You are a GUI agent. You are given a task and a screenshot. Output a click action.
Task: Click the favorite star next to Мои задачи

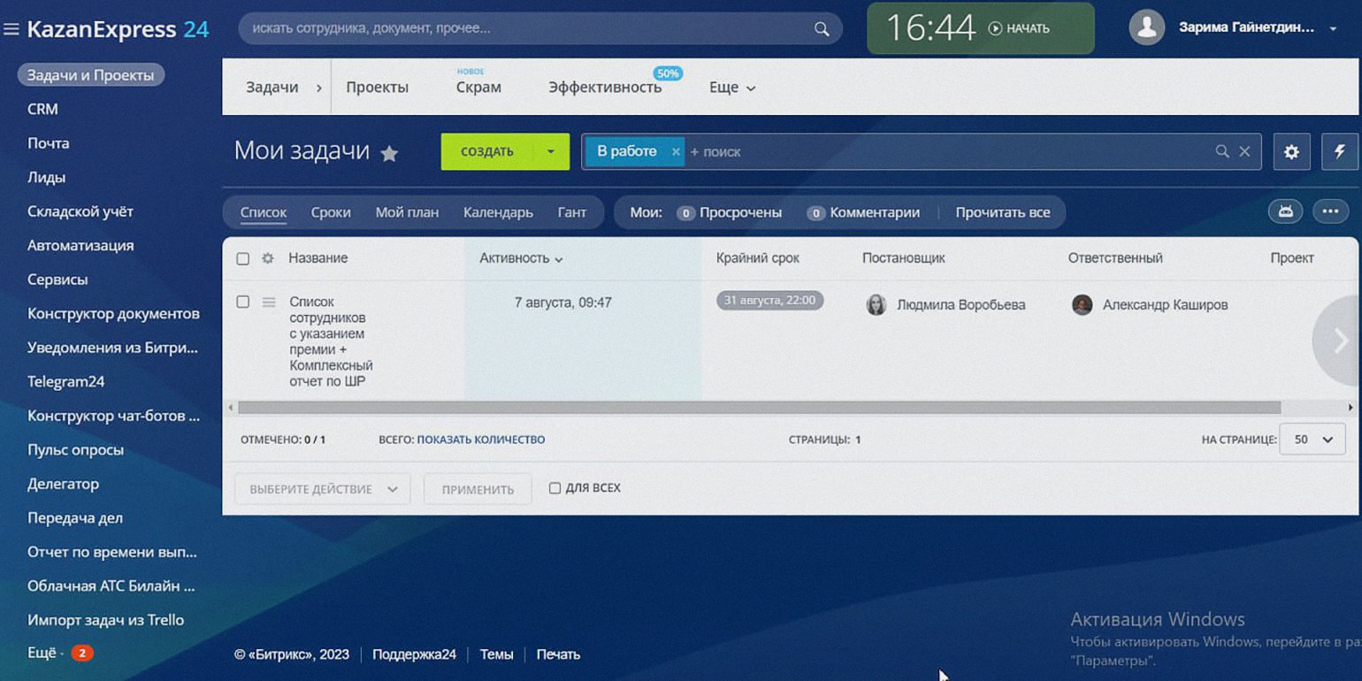(x=389, y=154)
